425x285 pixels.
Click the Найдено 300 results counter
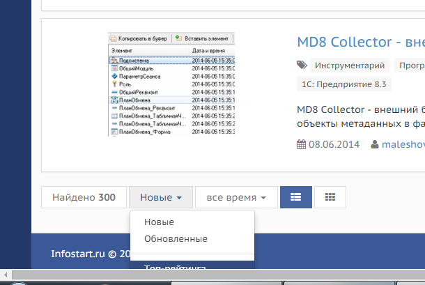click(84, 197)
